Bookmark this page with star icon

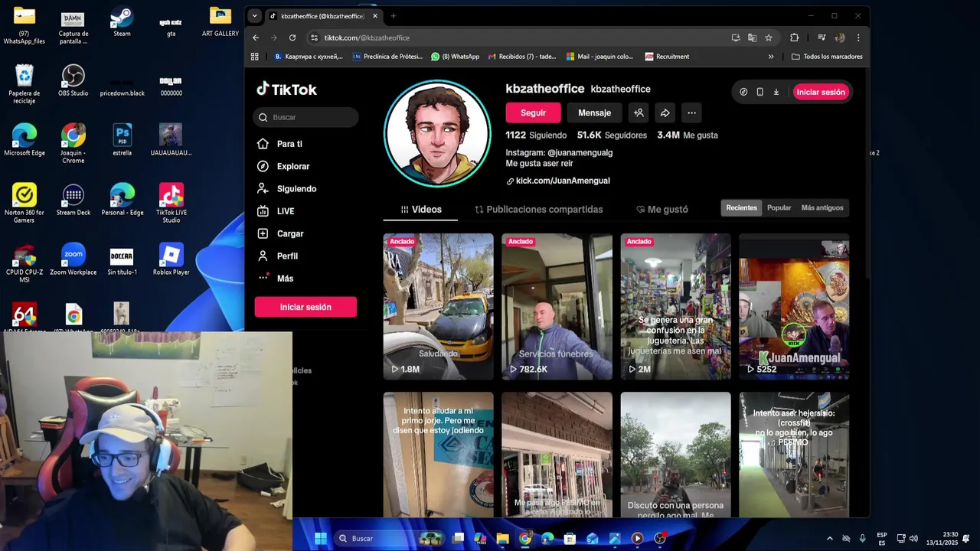(x=769, y=37)
